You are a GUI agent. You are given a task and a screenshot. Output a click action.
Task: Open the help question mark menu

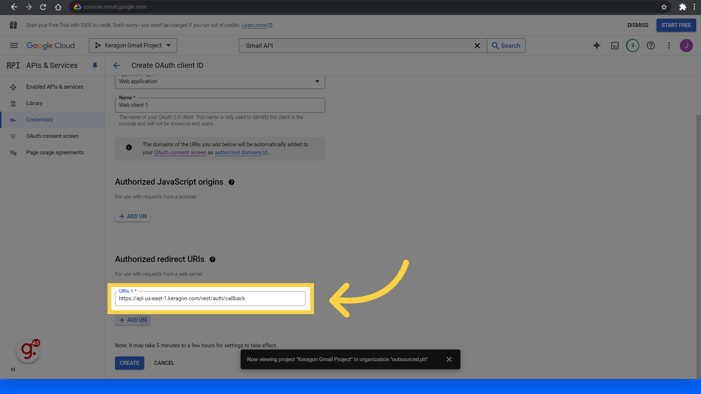click(651, 46)
